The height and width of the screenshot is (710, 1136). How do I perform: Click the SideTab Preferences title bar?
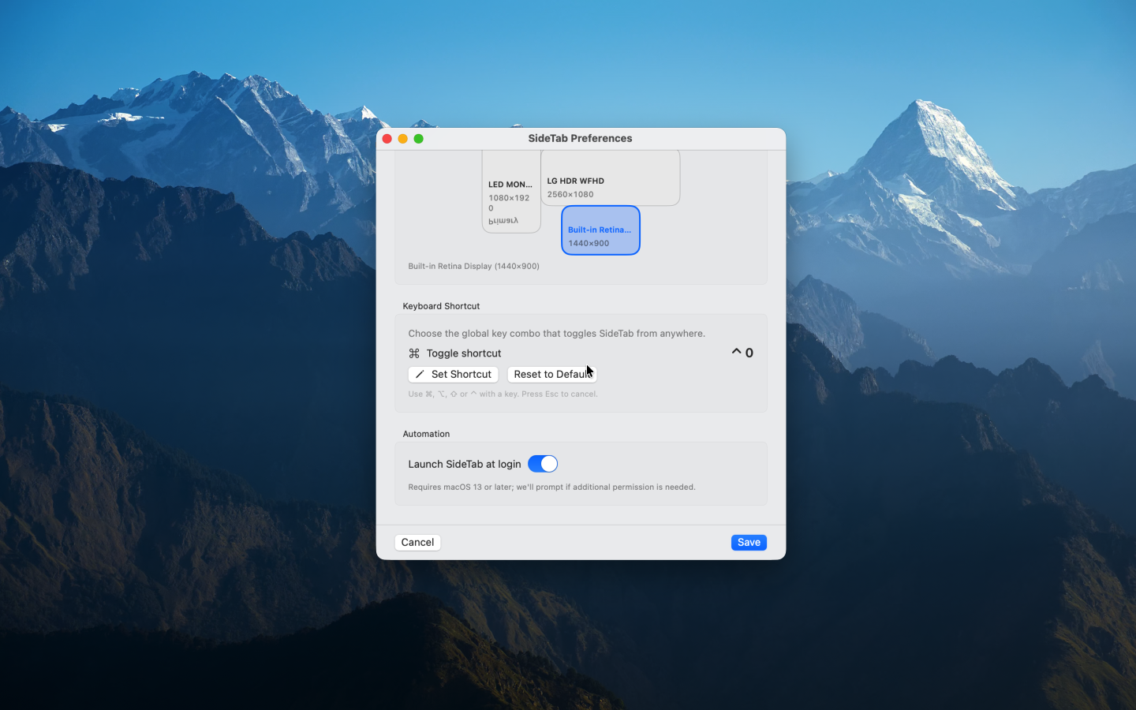click(x=580, y=138)
